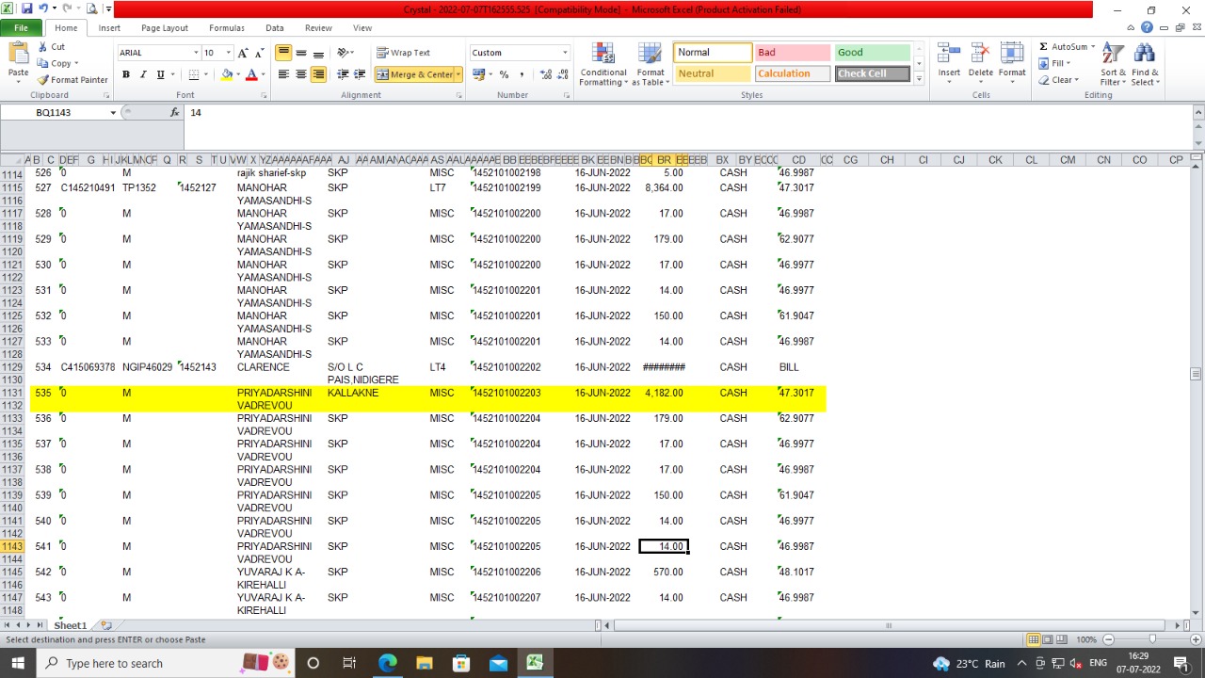Switch to the Formulas tab
1205x678 pixels.
click(x=227, y=28)
